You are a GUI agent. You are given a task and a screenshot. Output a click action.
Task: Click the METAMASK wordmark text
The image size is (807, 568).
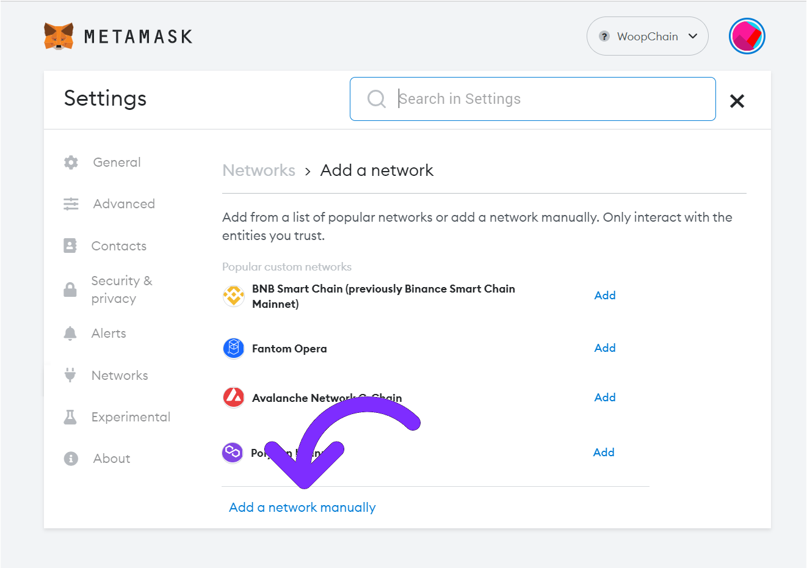coord(139,37)
